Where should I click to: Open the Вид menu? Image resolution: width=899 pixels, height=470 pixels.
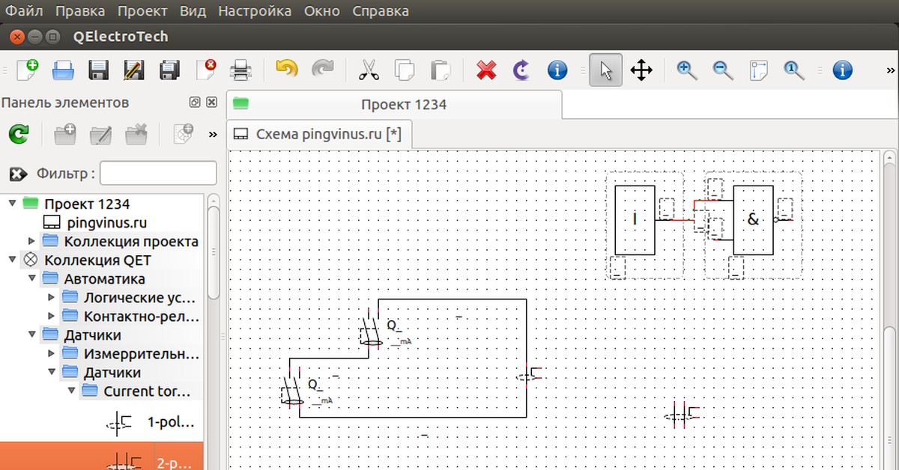point(193,11)
